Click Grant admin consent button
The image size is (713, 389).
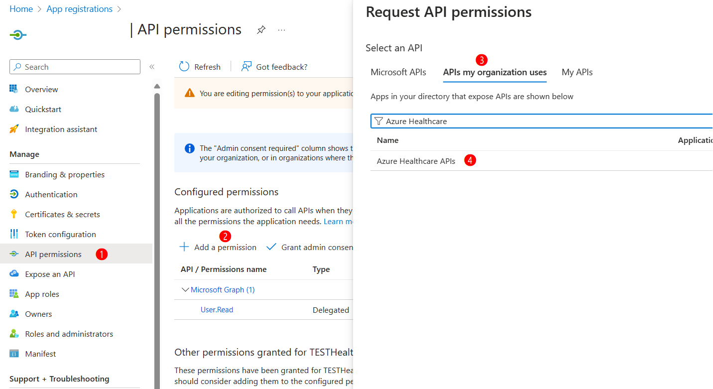tap(310, 247)
